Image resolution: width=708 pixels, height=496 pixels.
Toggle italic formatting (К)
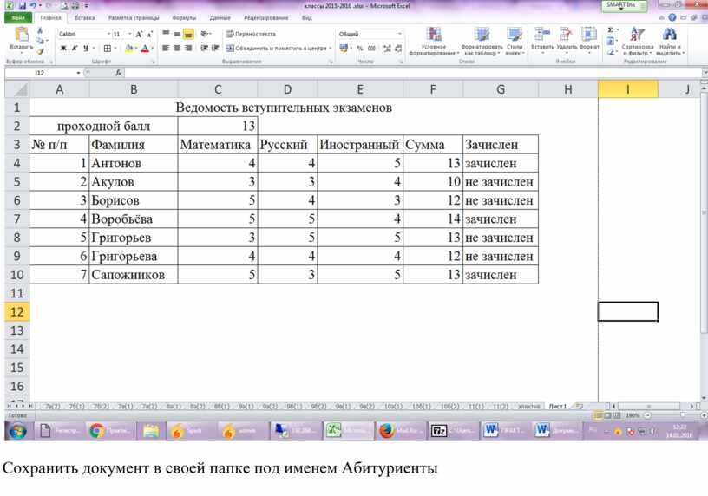(x=75, y=48)
